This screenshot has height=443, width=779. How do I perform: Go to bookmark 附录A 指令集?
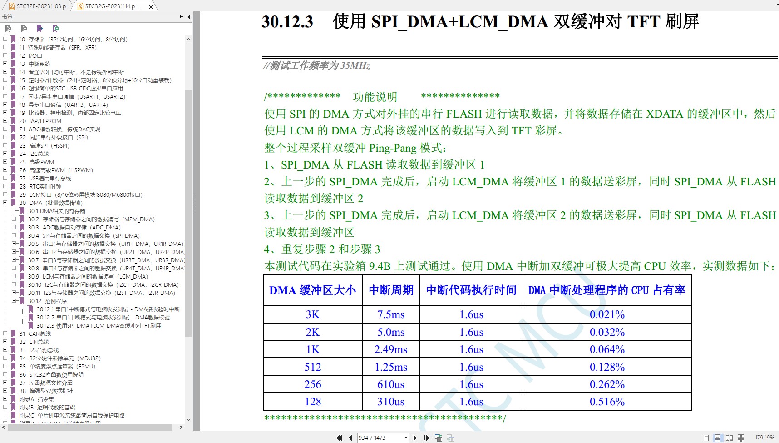[37, 399]
